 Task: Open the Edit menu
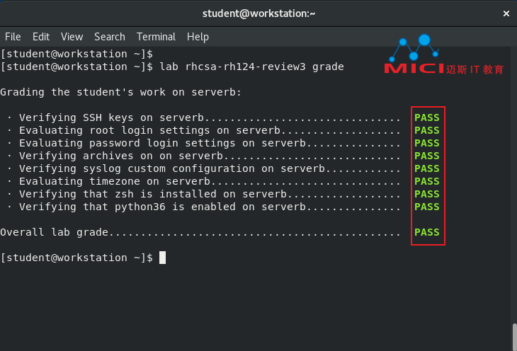click(x=41, y=37)
